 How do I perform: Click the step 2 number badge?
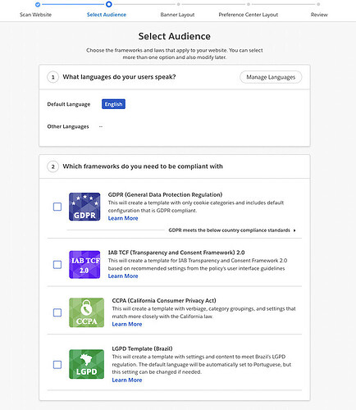[53, 166]
